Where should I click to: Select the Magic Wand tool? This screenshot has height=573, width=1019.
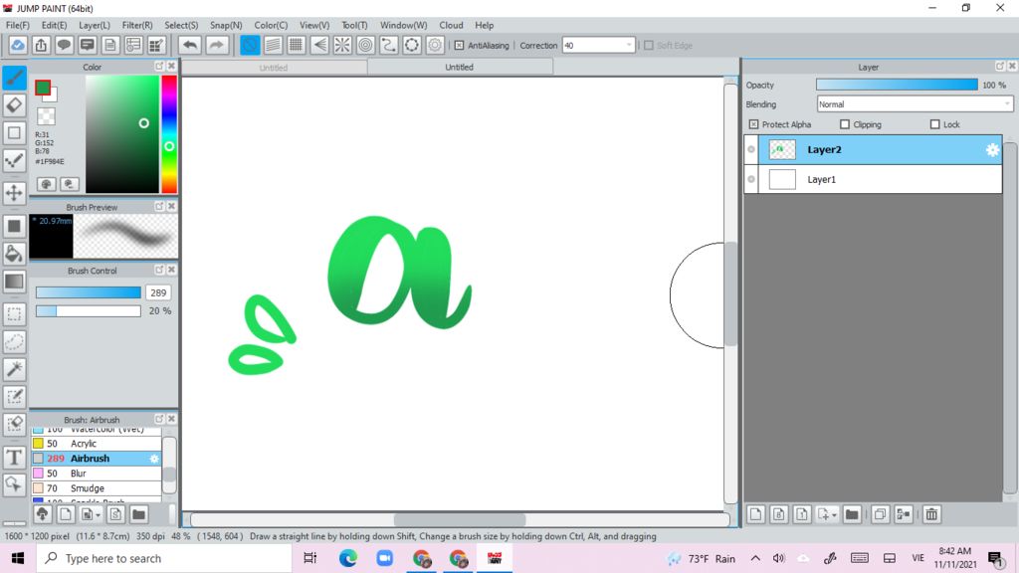(x=14, y=369)
